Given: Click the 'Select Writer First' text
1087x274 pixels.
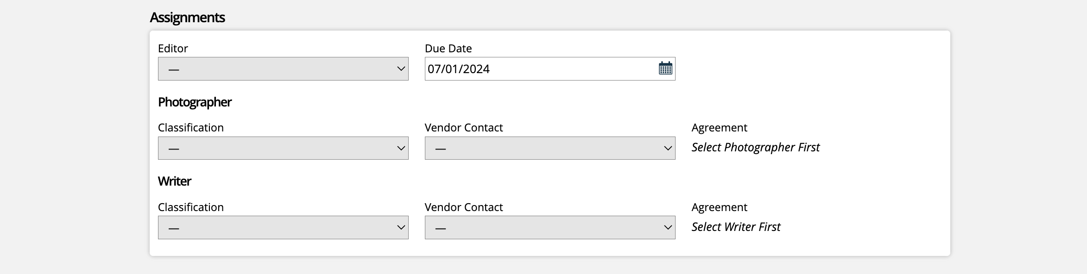Looking at the screenshot, I should click(x=736, y=227).
